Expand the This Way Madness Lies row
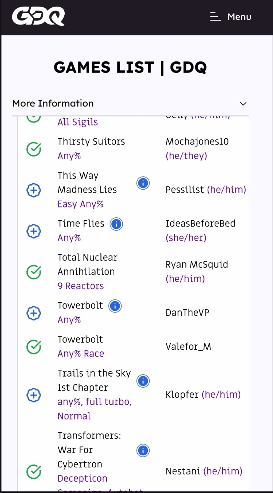The height and width of the screenshot is (493, 273). click(34, 190)
